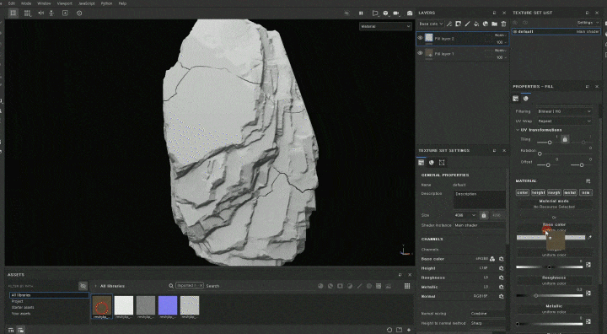Select the blue normal map thumbnail
Screen dimensions: 607x334
point(168,305)
